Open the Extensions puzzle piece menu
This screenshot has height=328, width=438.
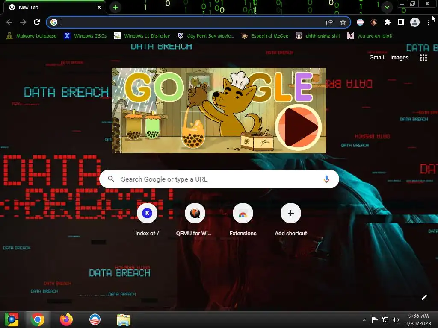388,22
